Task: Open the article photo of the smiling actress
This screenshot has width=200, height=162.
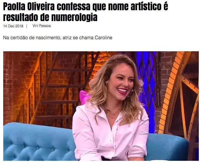Action: [x=101, y=106]
